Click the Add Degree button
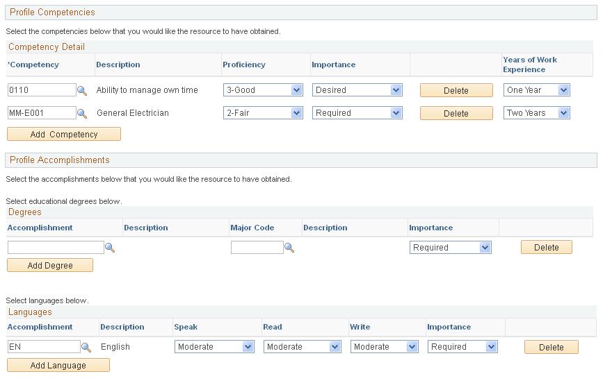This screenshot has height=383, width=612. 50,266
